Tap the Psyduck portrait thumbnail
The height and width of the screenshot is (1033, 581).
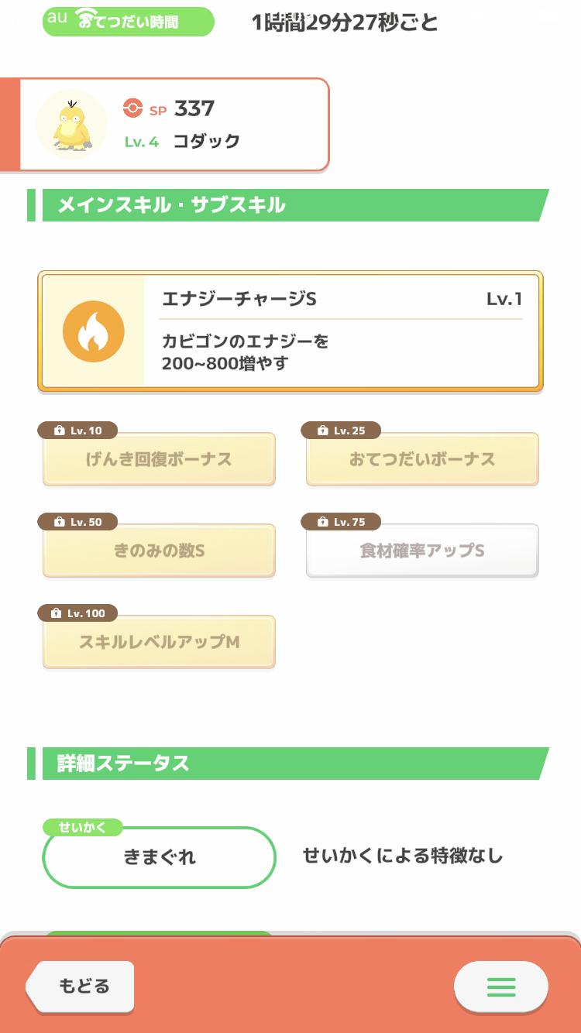72,125
